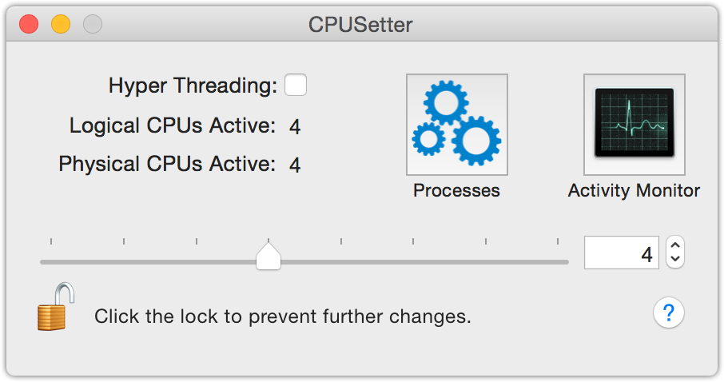Enable the Hyper Threading checkbox
The height and width of the screenshot is (382, 724).
coord(296,85)
